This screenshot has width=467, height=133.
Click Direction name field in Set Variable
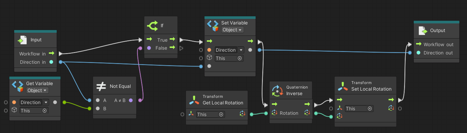226,50
